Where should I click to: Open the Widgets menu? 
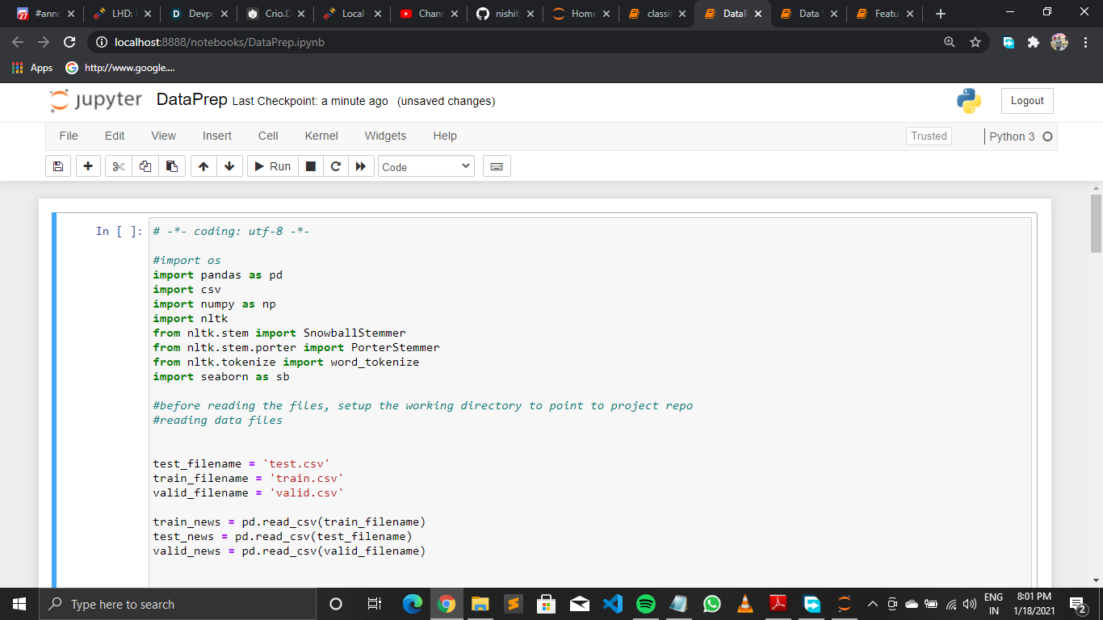click(x=385, y=136)
